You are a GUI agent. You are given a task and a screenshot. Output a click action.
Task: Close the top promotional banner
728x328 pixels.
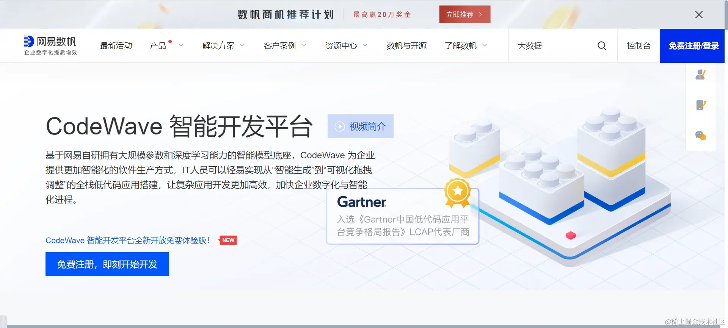click(699, 14)
